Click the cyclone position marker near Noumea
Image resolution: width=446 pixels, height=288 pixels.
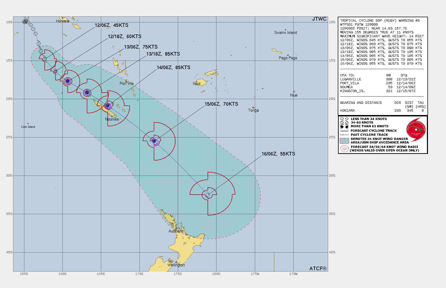click(108, 106)
